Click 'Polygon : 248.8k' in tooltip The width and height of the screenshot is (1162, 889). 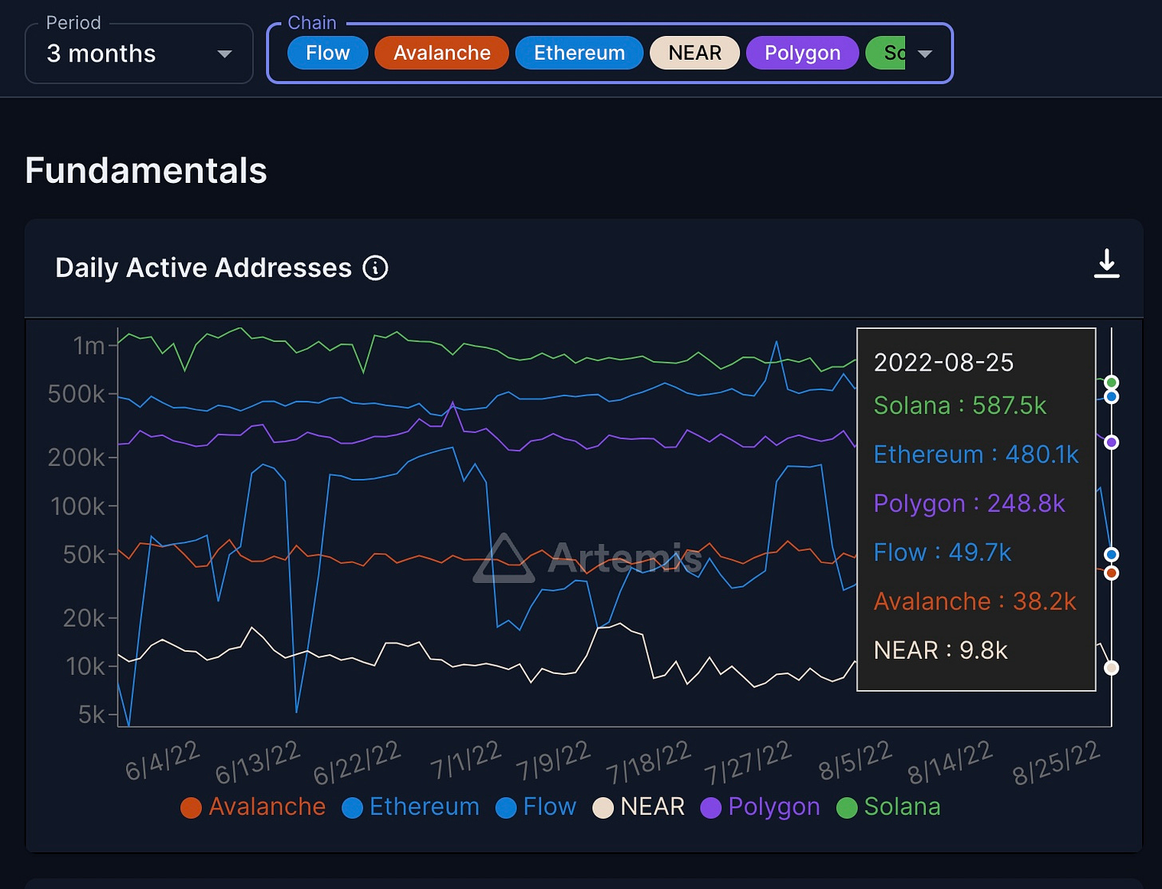pyautogui.click(x=970, y=503)
